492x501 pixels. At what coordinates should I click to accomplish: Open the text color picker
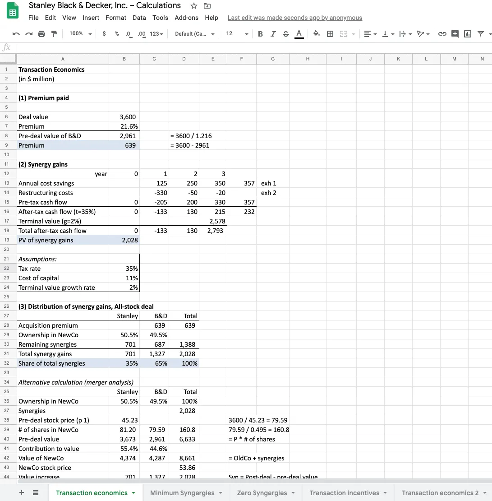click(x=300, y=33)
